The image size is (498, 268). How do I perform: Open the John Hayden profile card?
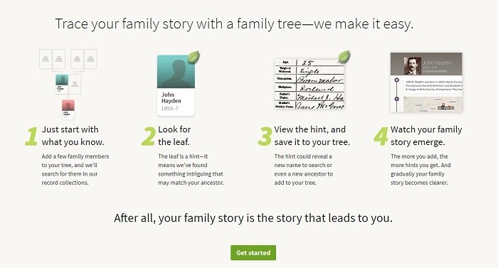coord(176,86)
